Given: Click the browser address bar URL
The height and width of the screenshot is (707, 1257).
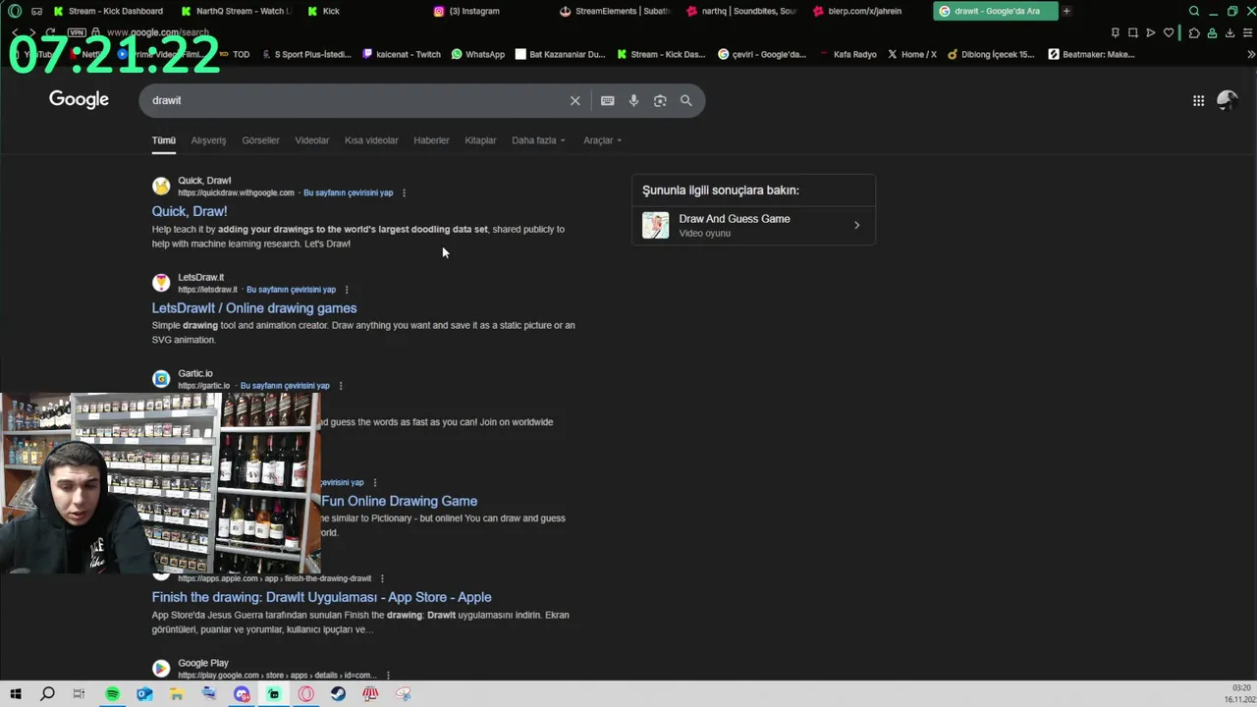Looking at the screenshot, I should pyautogui.click(x=157, y=32).
